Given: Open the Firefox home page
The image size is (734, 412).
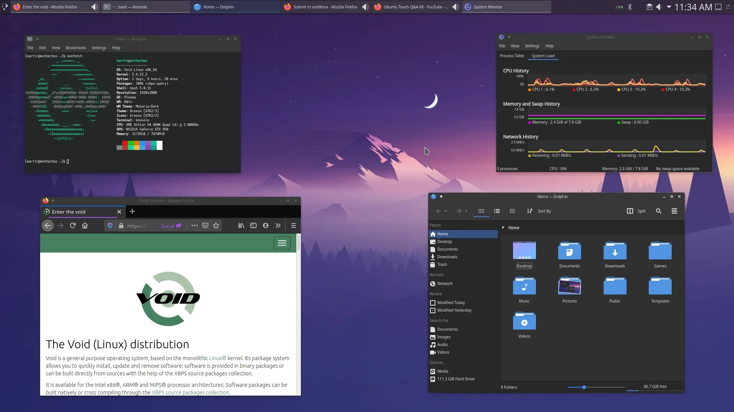Looking at the screenshot, I should tap(85, 225).
